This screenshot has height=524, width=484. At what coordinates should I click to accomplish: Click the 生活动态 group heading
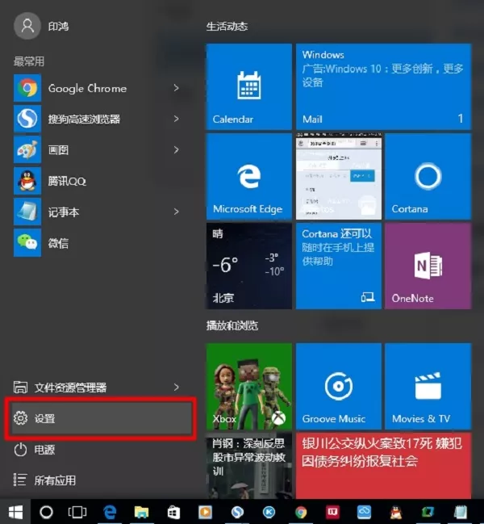point(227,27)
